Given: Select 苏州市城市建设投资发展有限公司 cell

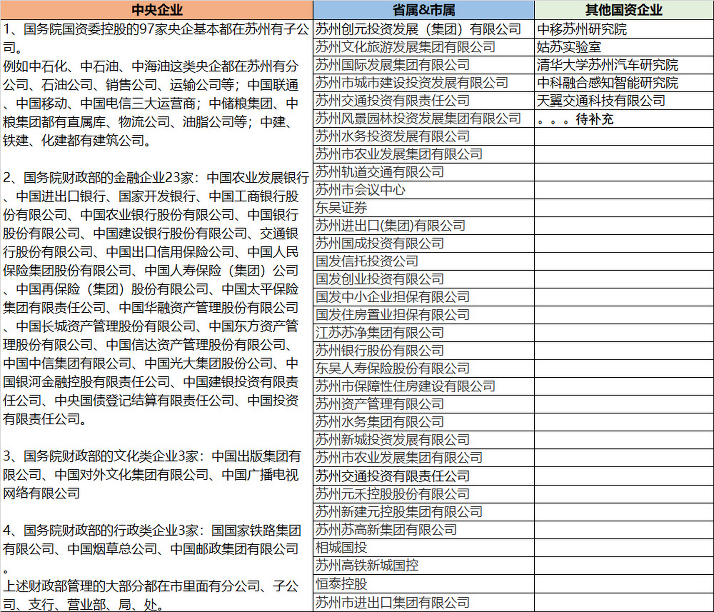Looking at the screenshot, I should click(423, 83).
